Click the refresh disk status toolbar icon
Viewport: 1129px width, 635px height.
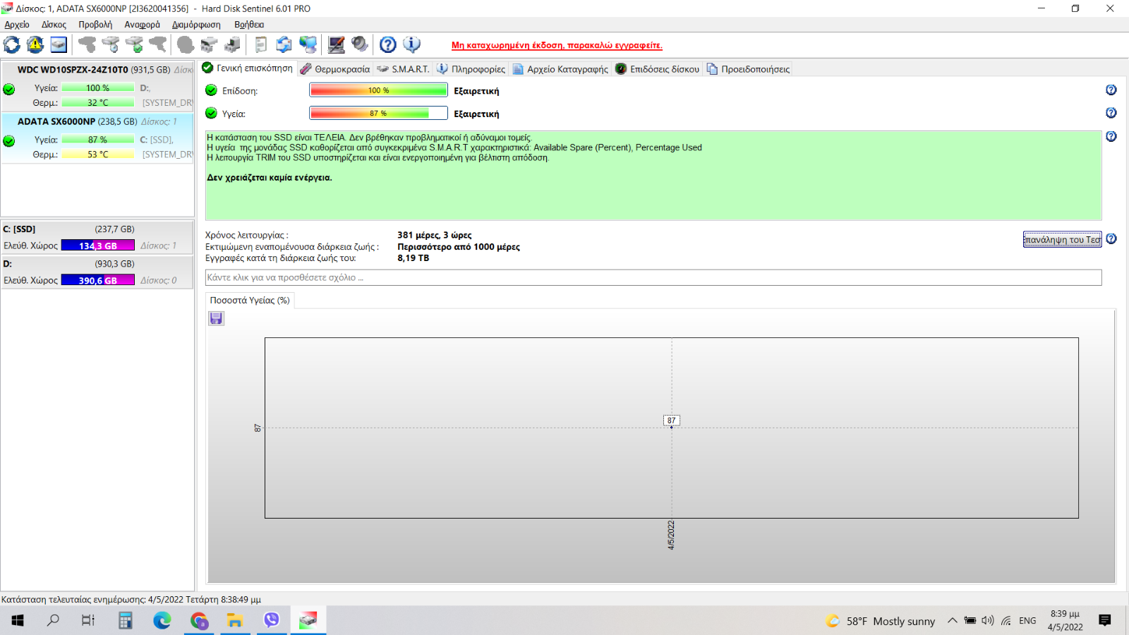tap(12, 45)
